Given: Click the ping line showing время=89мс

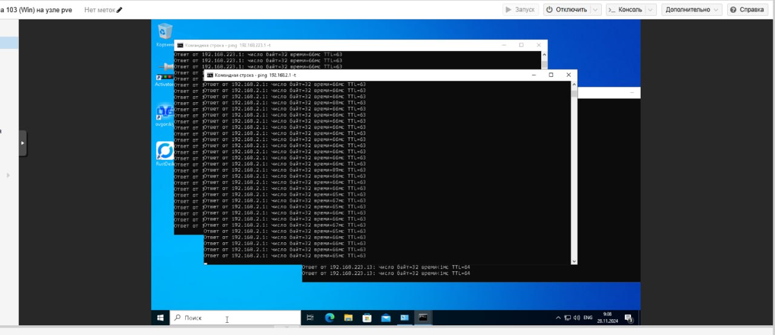Looking at the screenshot, I should point(285,170).
